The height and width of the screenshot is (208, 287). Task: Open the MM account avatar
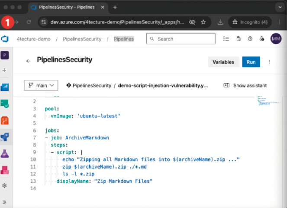[x=276, y=39]
